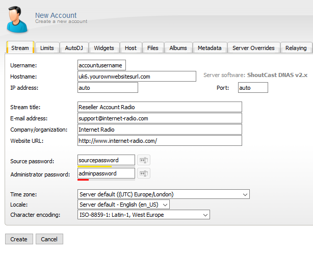Go to the Server Overrides tab
This screenshot has width=313, height=253.
coord(253,48)
